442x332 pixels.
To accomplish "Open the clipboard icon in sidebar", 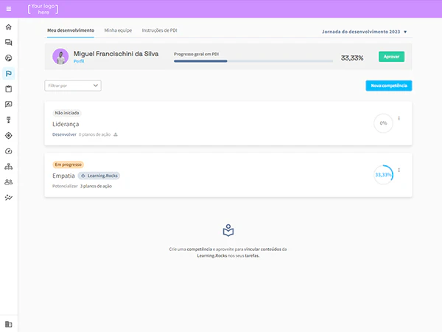I will [9, 89].
